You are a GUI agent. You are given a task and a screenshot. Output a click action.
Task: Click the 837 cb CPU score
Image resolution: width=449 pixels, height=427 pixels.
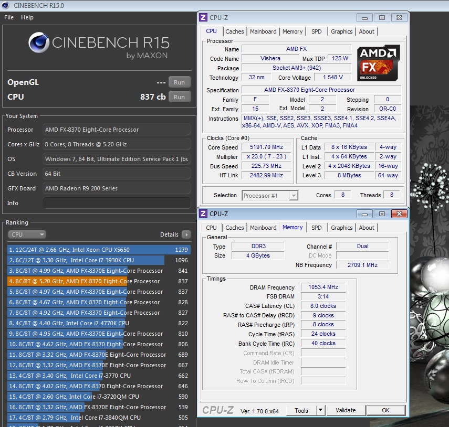(153, 97)
